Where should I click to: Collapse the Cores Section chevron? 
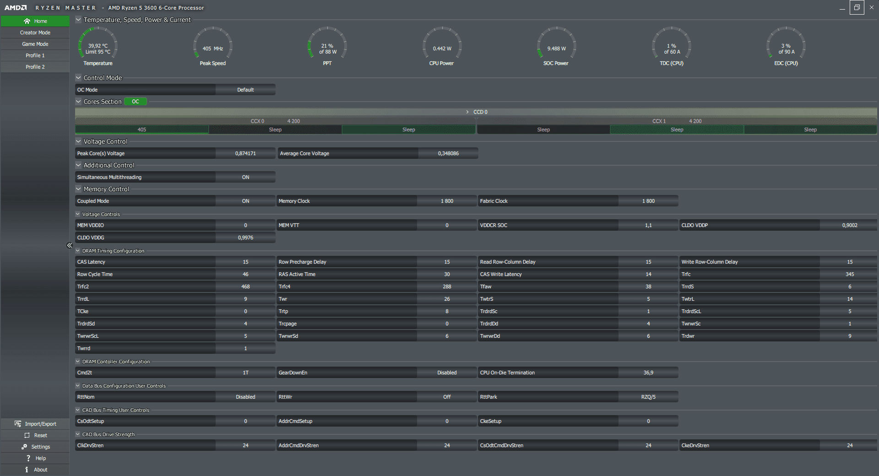(x=78, y=102)
